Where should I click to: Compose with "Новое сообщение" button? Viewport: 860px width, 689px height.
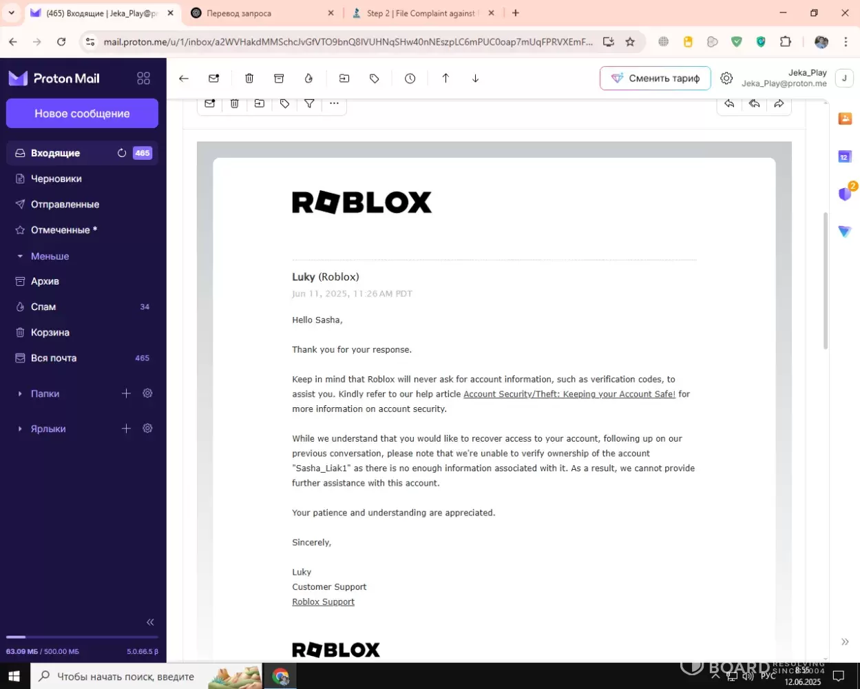click(x=82, y=114)
